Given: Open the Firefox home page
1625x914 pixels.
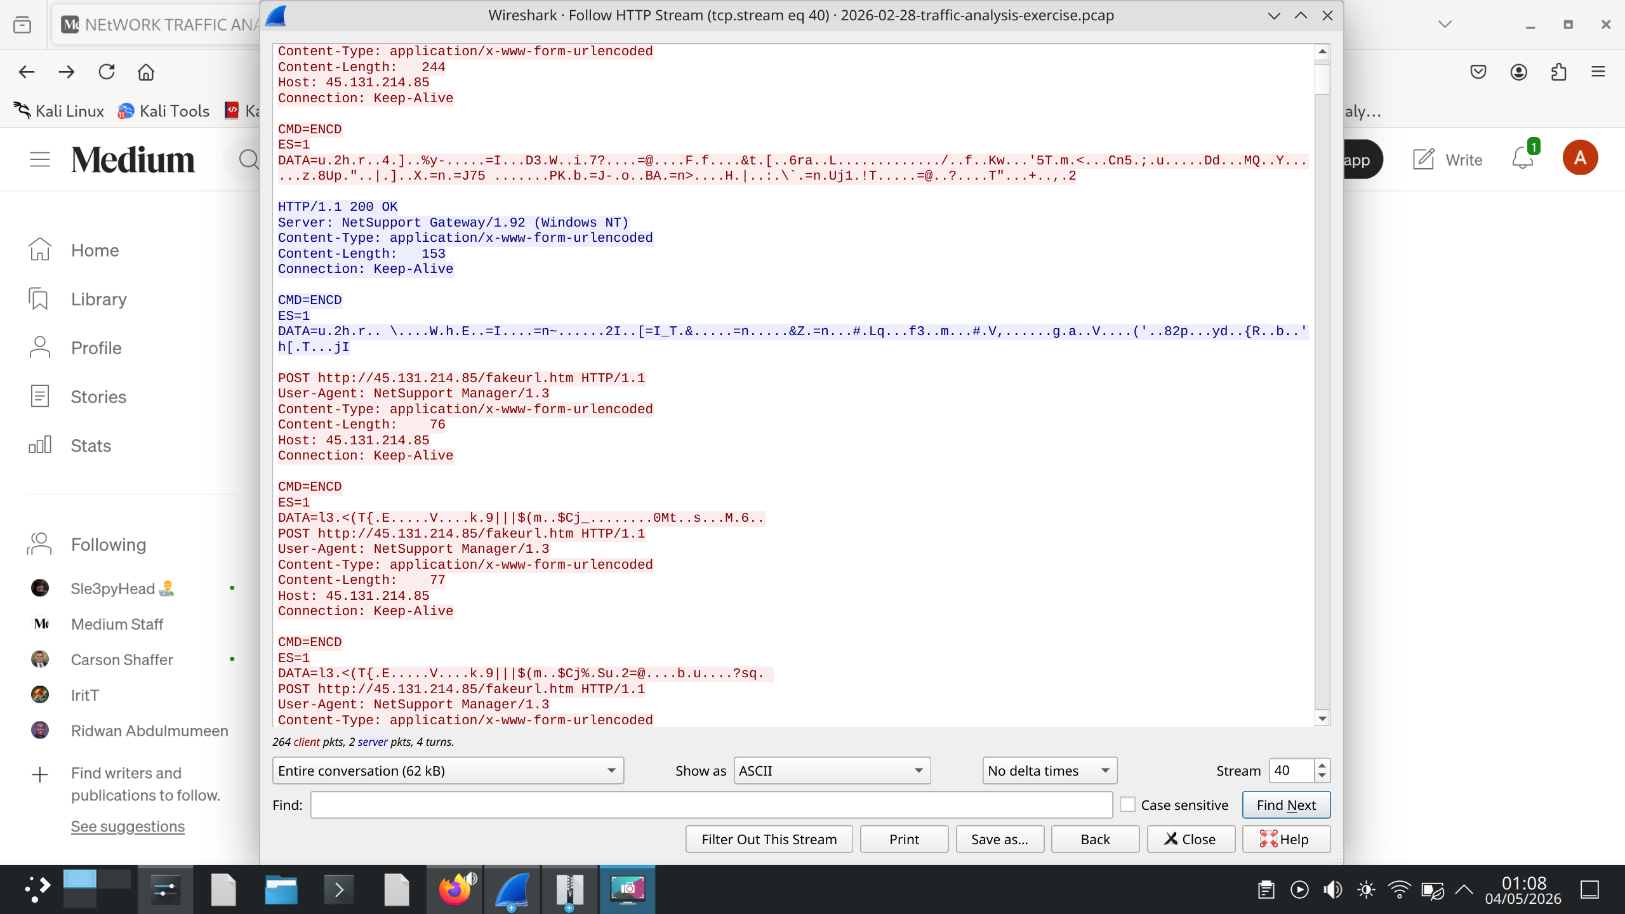Looking at the screenshot, I should 146,72.
